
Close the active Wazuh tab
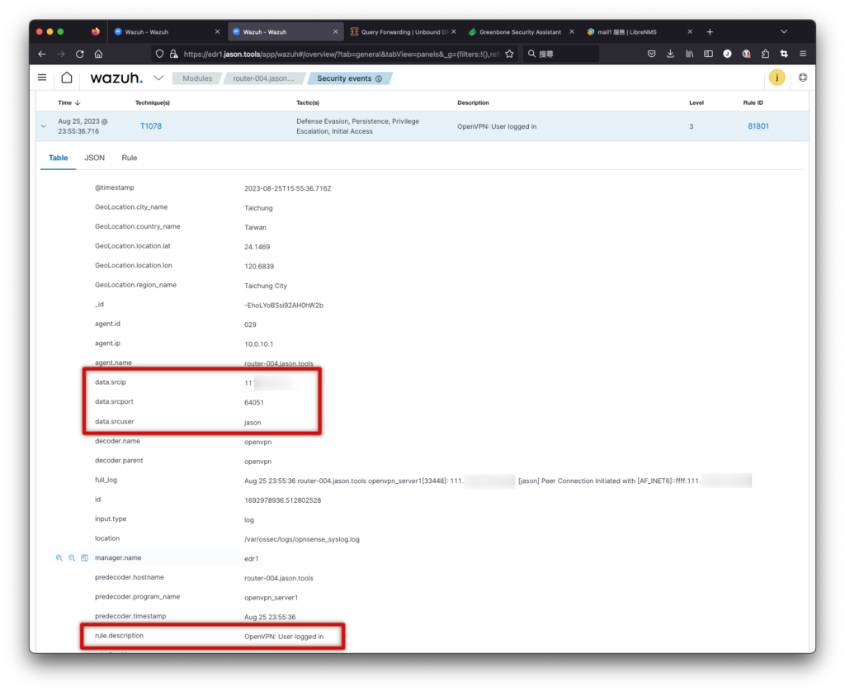pyautogui.click(x=335, y=32)
